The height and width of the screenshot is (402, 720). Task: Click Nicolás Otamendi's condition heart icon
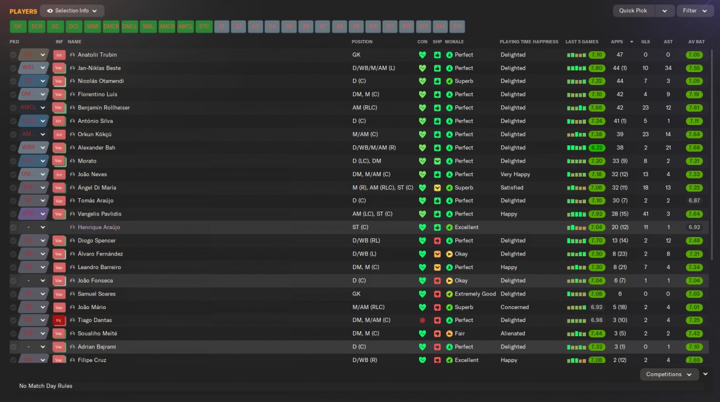click(422, 81)
